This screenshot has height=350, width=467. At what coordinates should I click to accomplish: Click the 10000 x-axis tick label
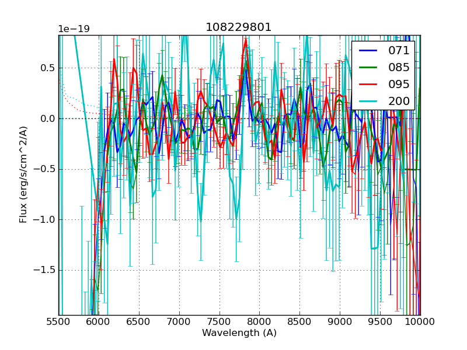pos(420,322)
